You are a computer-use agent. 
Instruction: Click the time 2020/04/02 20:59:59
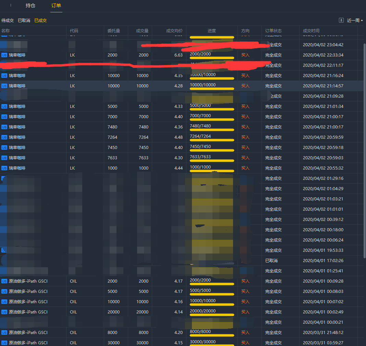(x=323, y=137)
